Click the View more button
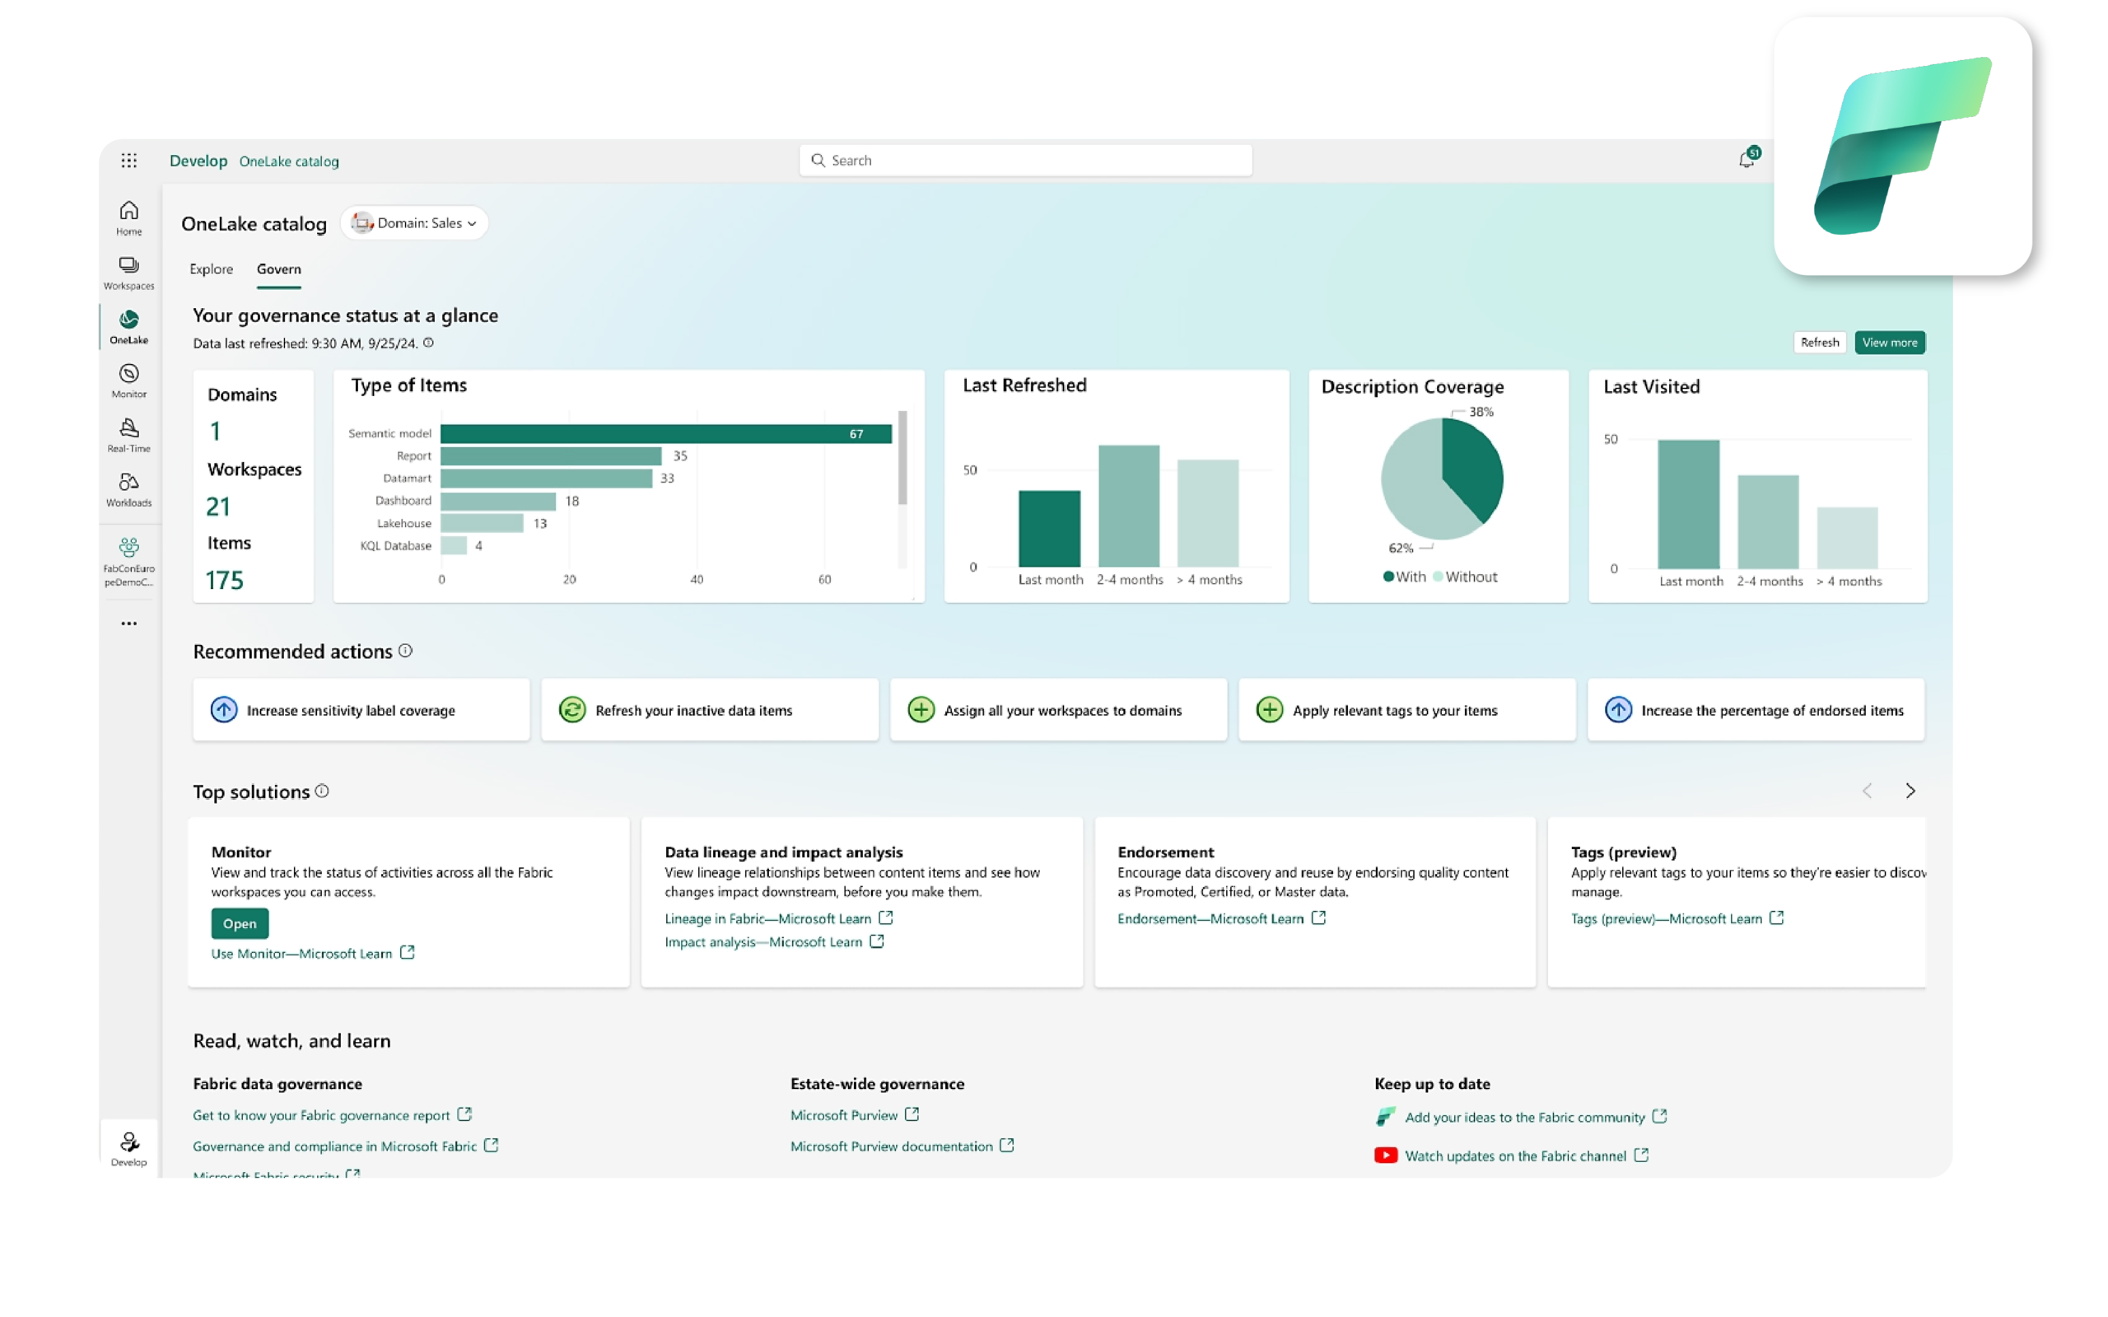 coord(1889,343)
